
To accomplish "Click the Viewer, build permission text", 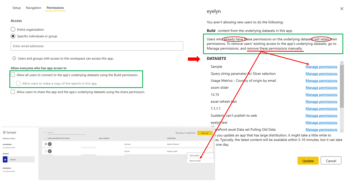I will point(172,152).
